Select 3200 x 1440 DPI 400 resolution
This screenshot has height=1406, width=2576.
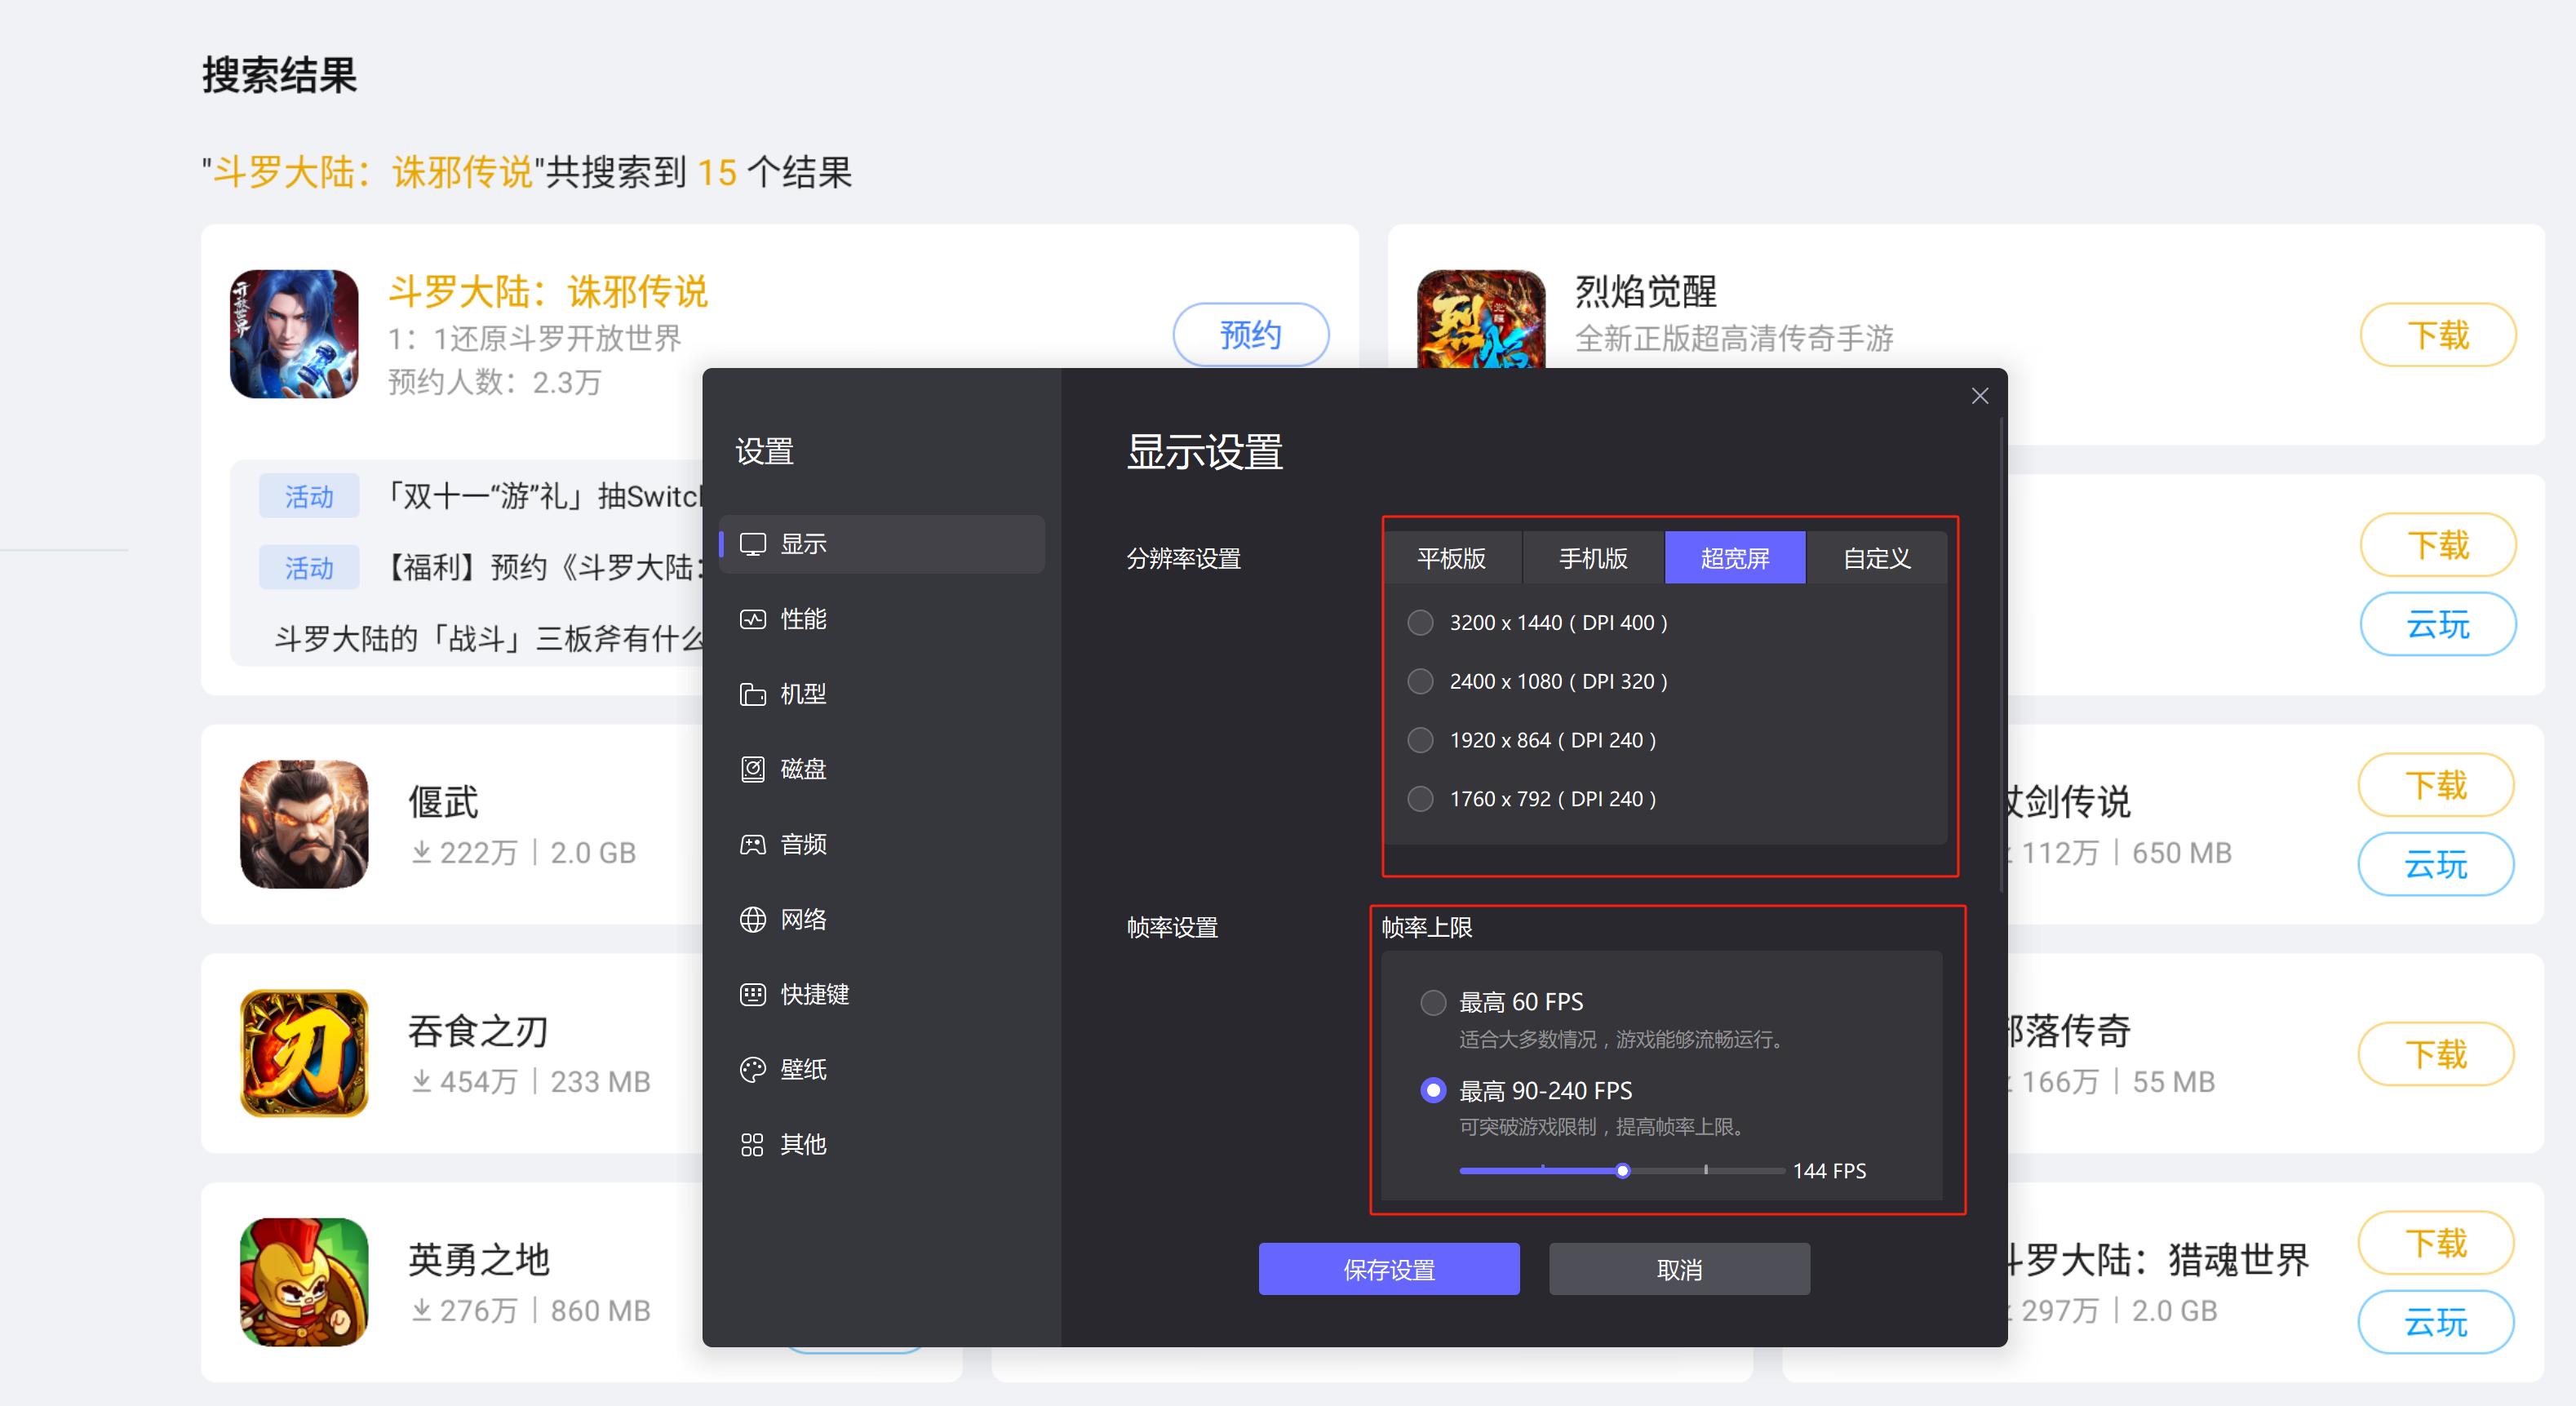point(1420,622)
